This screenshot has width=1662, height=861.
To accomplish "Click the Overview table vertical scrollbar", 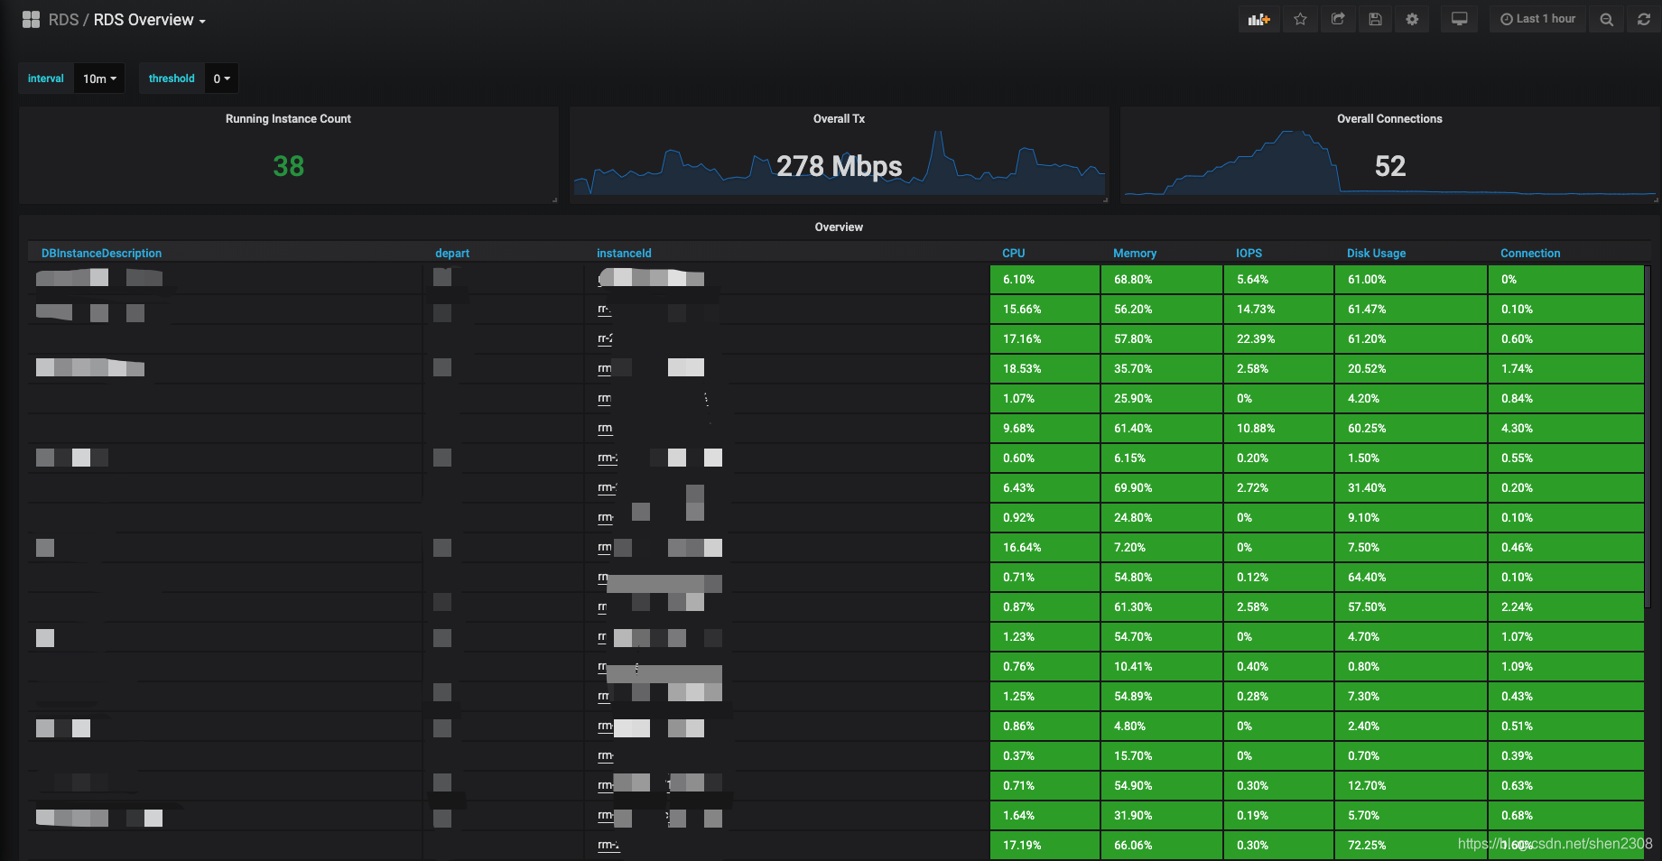I will pos(1648,436).
